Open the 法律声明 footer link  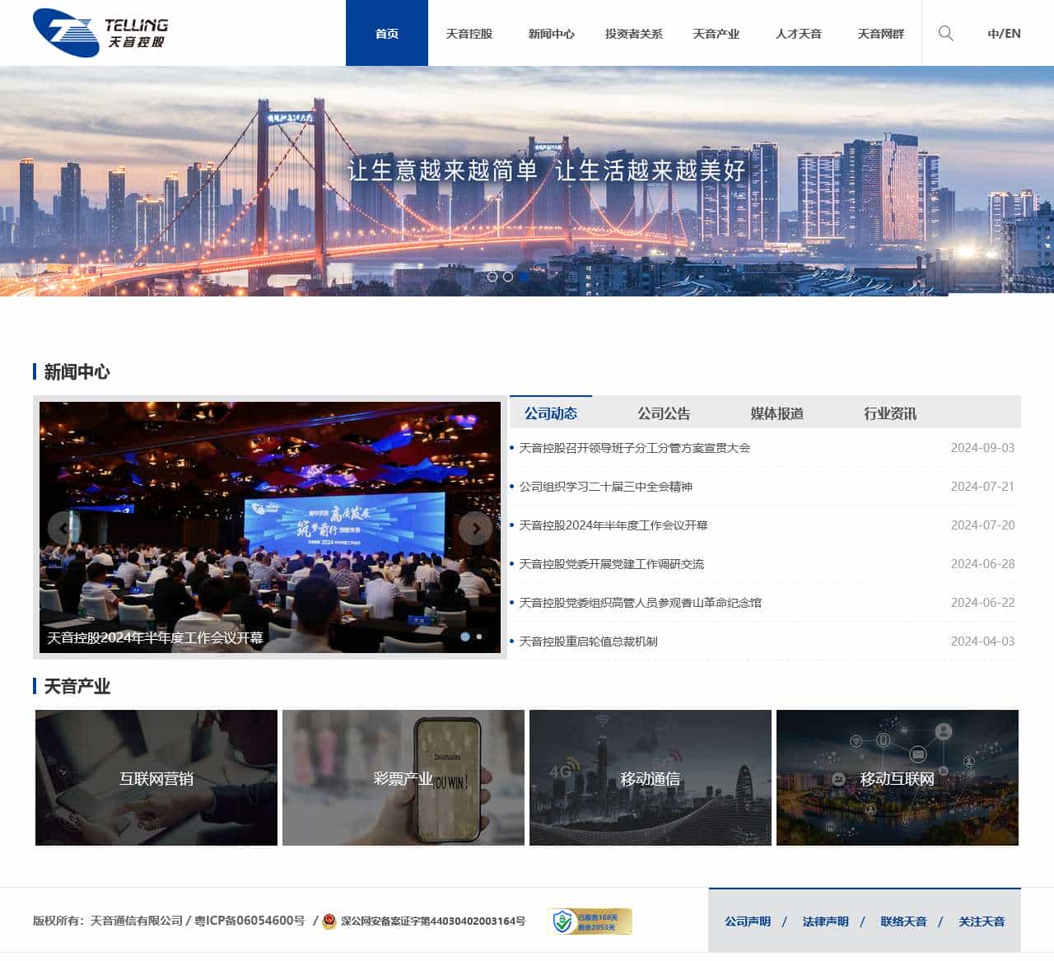click(825, 921)
